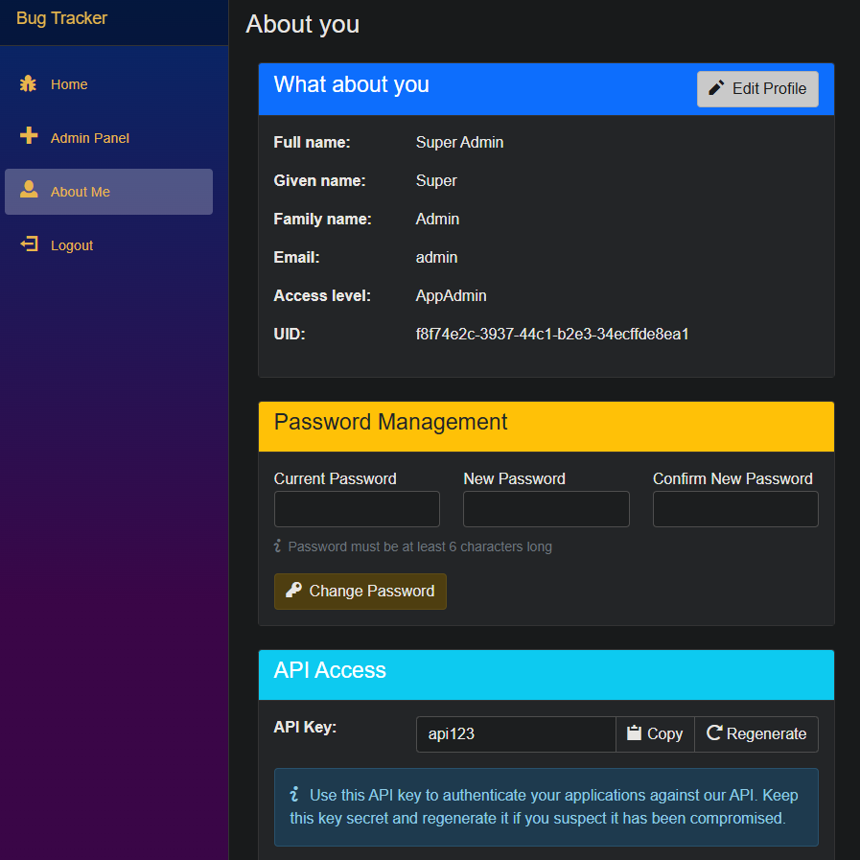Image resolution: width=860 pixels, height=860 pixels.
Task: Copy the API key
Action: click(x=655, y=733)
